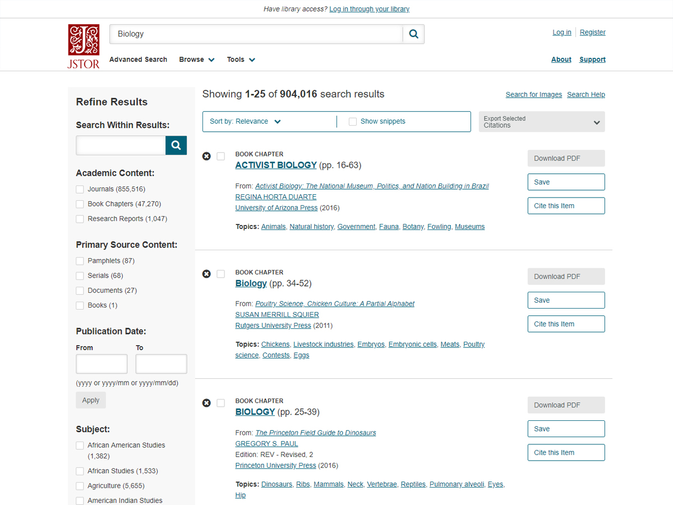Image resolution: width=673 pixels, height=505 pixels.
Task: Click the JSTOR logo
Action: 84,46
